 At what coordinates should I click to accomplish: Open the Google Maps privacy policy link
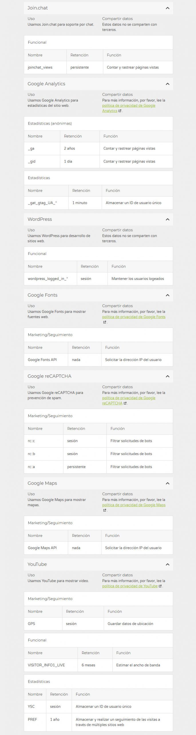tap(134, 505)
